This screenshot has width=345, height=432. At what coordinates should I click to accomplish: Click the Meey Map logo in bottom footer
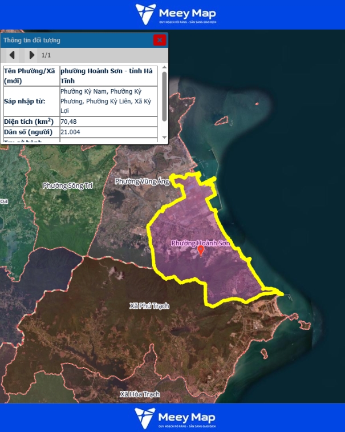172,418
